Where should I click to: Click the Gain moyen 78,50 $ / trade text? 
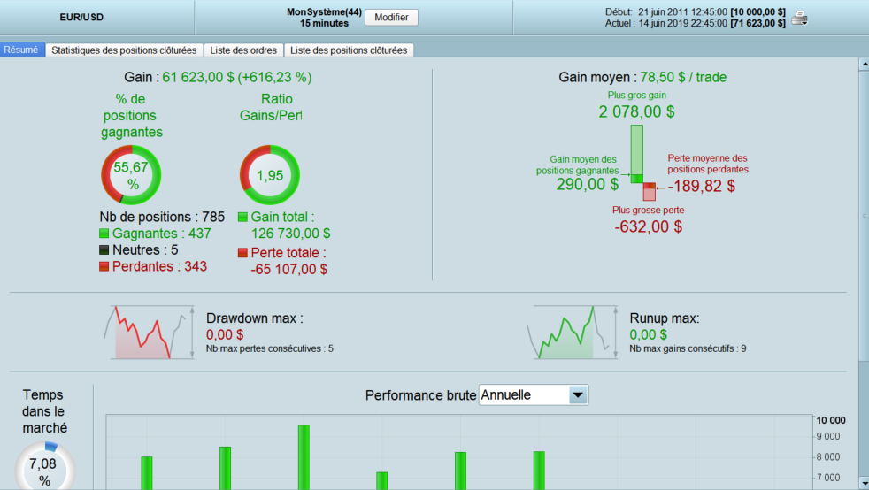pyautogui.click(x=642, y=77)
